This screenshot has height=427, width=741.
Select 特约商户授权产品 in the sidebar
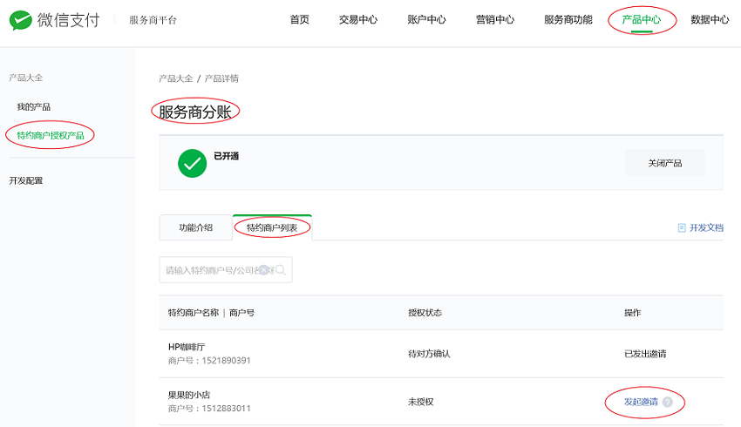(51, 136)
